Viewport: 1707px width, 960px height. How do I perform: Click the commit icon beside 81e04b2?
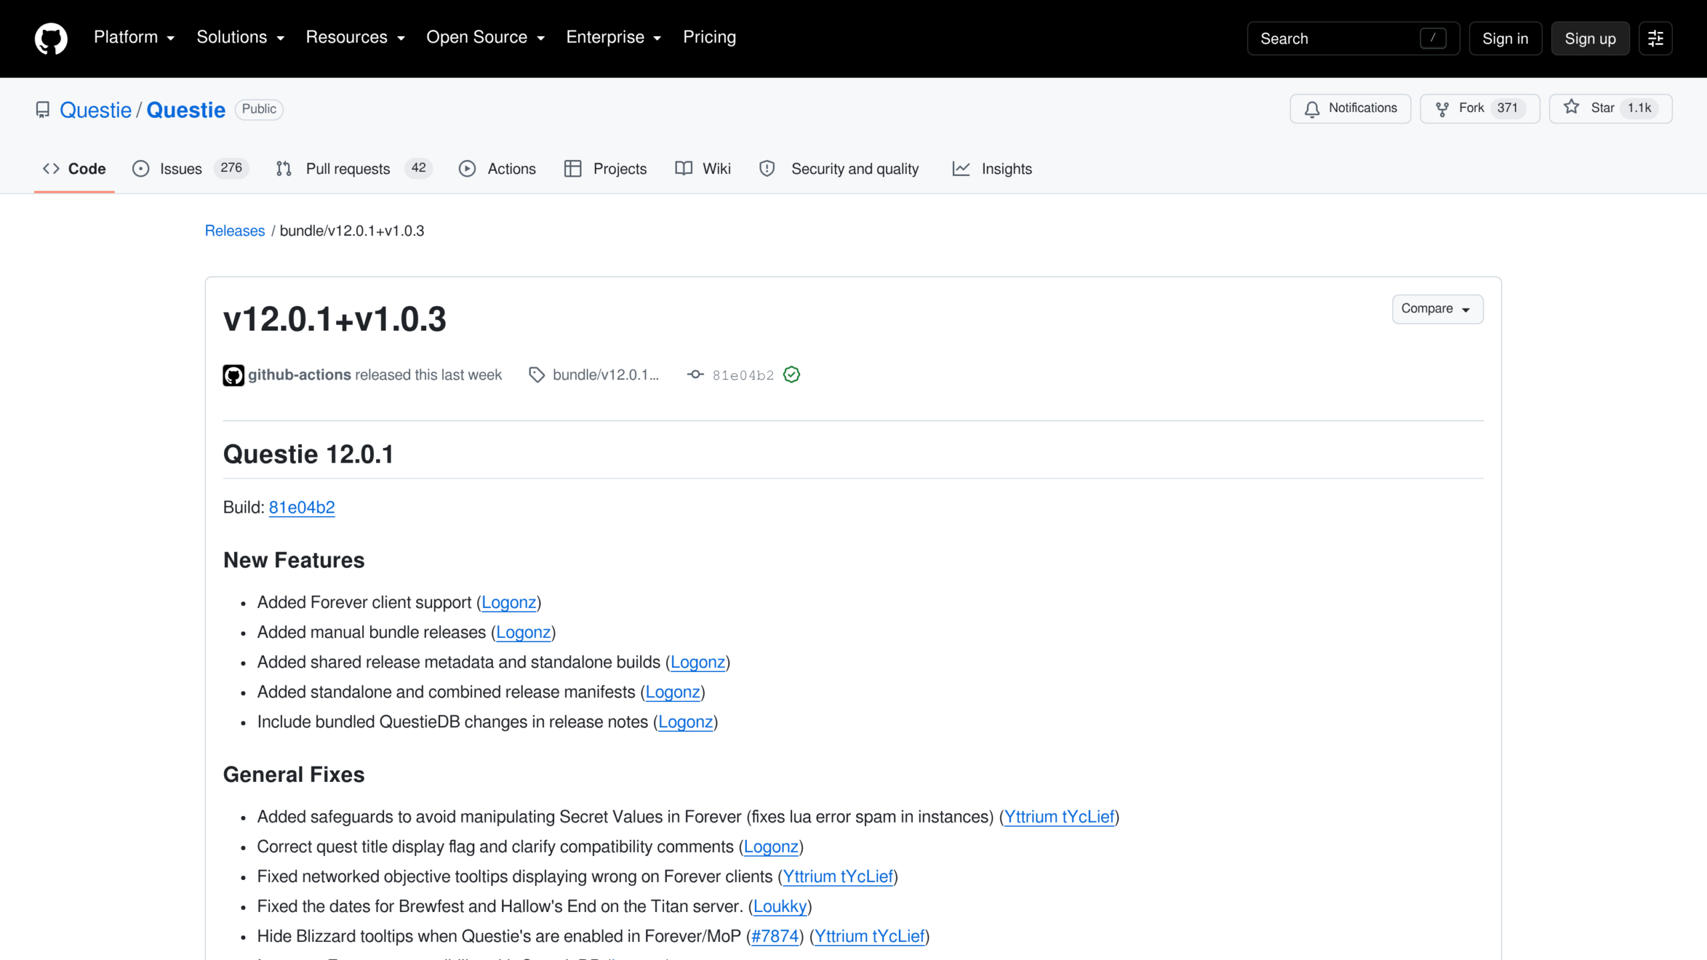pyautogui.click(x=695, y=375)
